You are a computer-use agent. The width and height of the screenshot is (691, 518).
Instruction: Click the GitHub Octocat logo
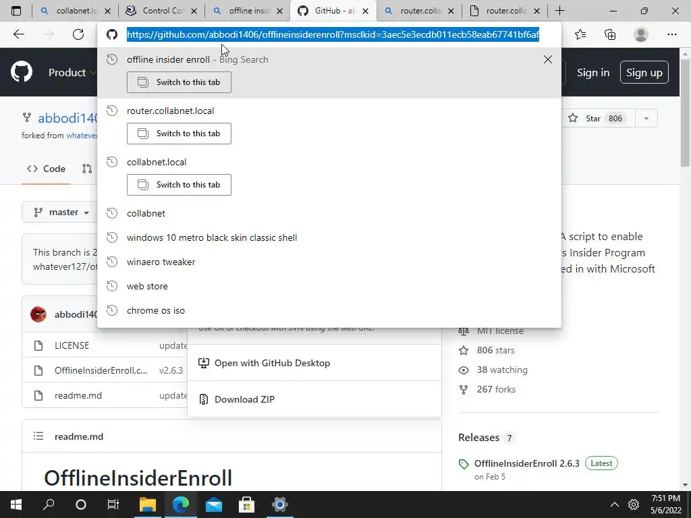pos(22,72)
